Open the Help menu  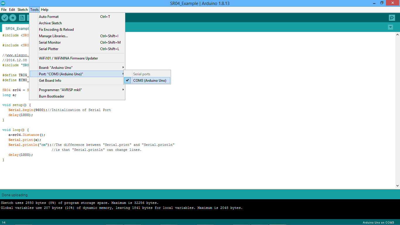coord(45,9)
